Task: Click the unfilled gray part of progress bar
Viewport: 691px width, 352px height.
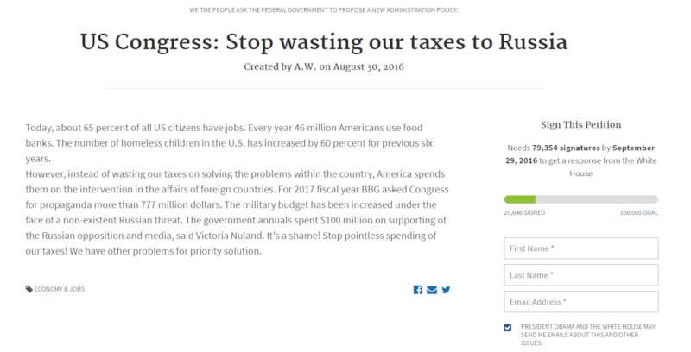Action: (x=596, y=199)
